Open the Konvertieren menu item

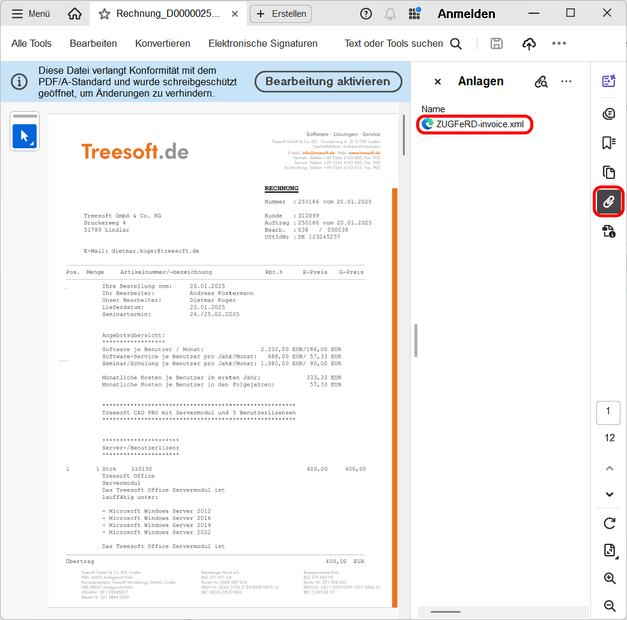(163, 43)
